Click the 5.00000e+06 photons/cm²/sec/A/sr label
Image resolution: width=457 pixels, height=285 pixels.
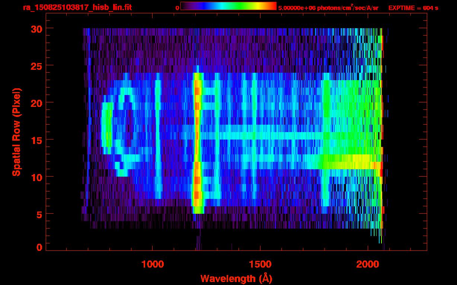[328, 7]
